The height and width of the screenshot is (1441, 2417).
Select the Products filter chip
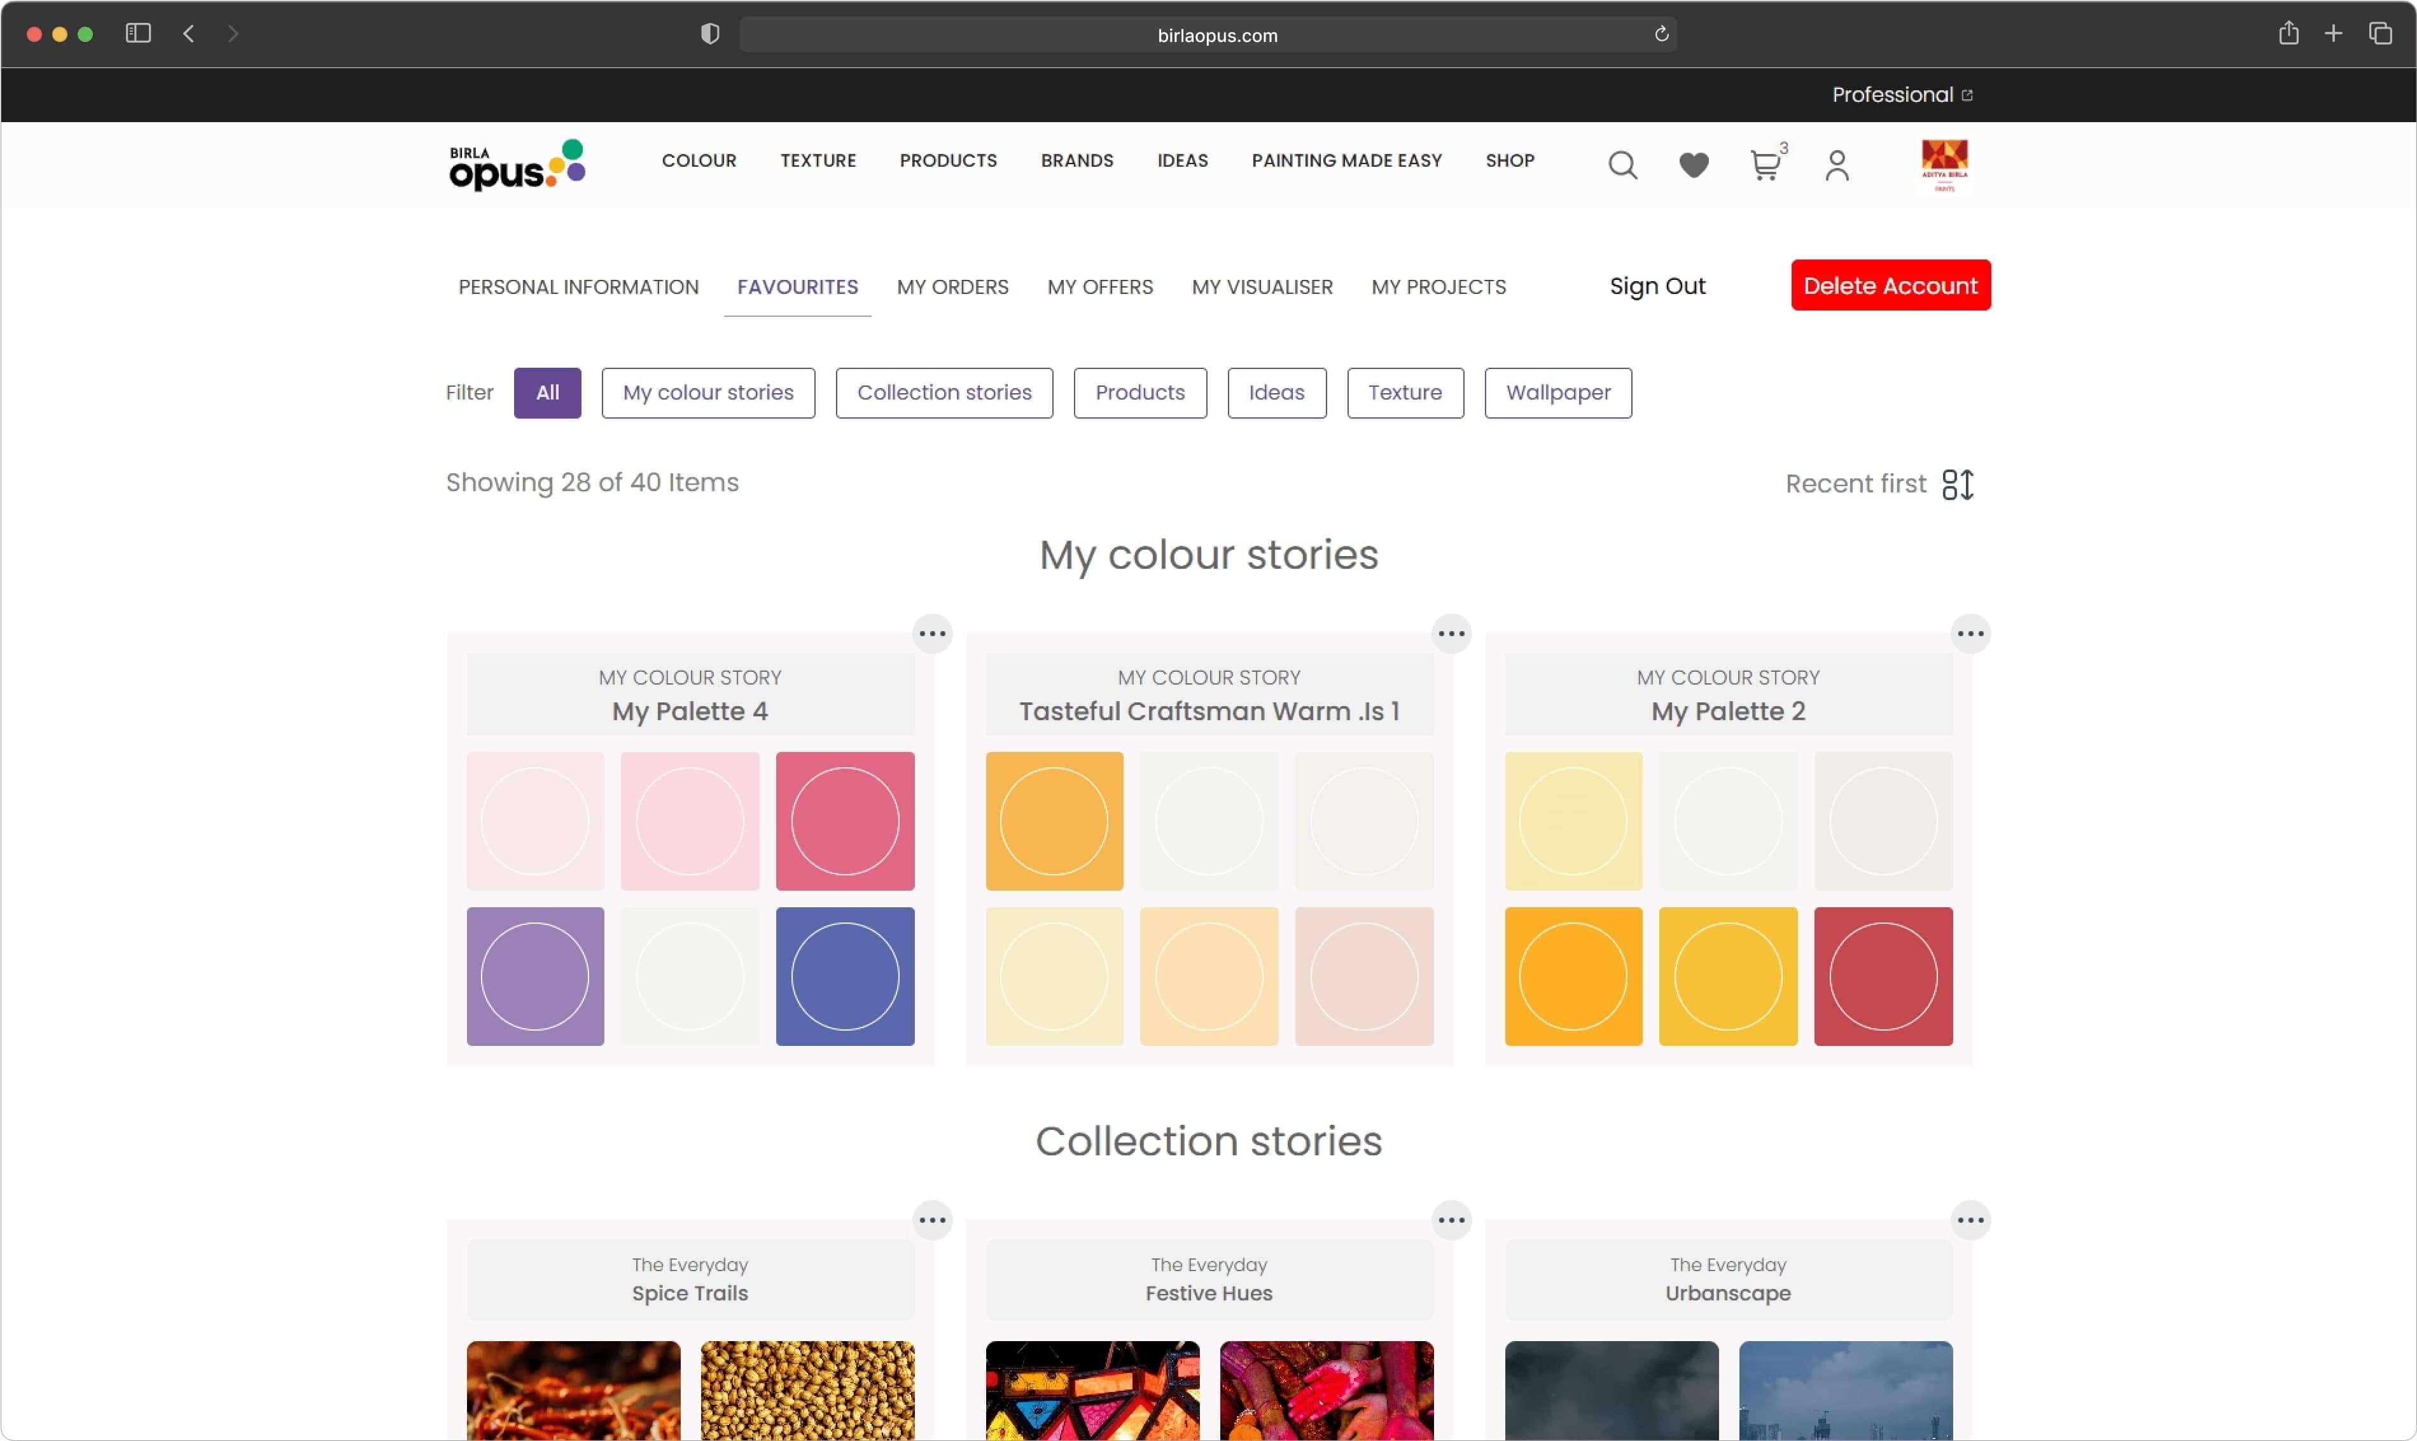pos(1139,393)
